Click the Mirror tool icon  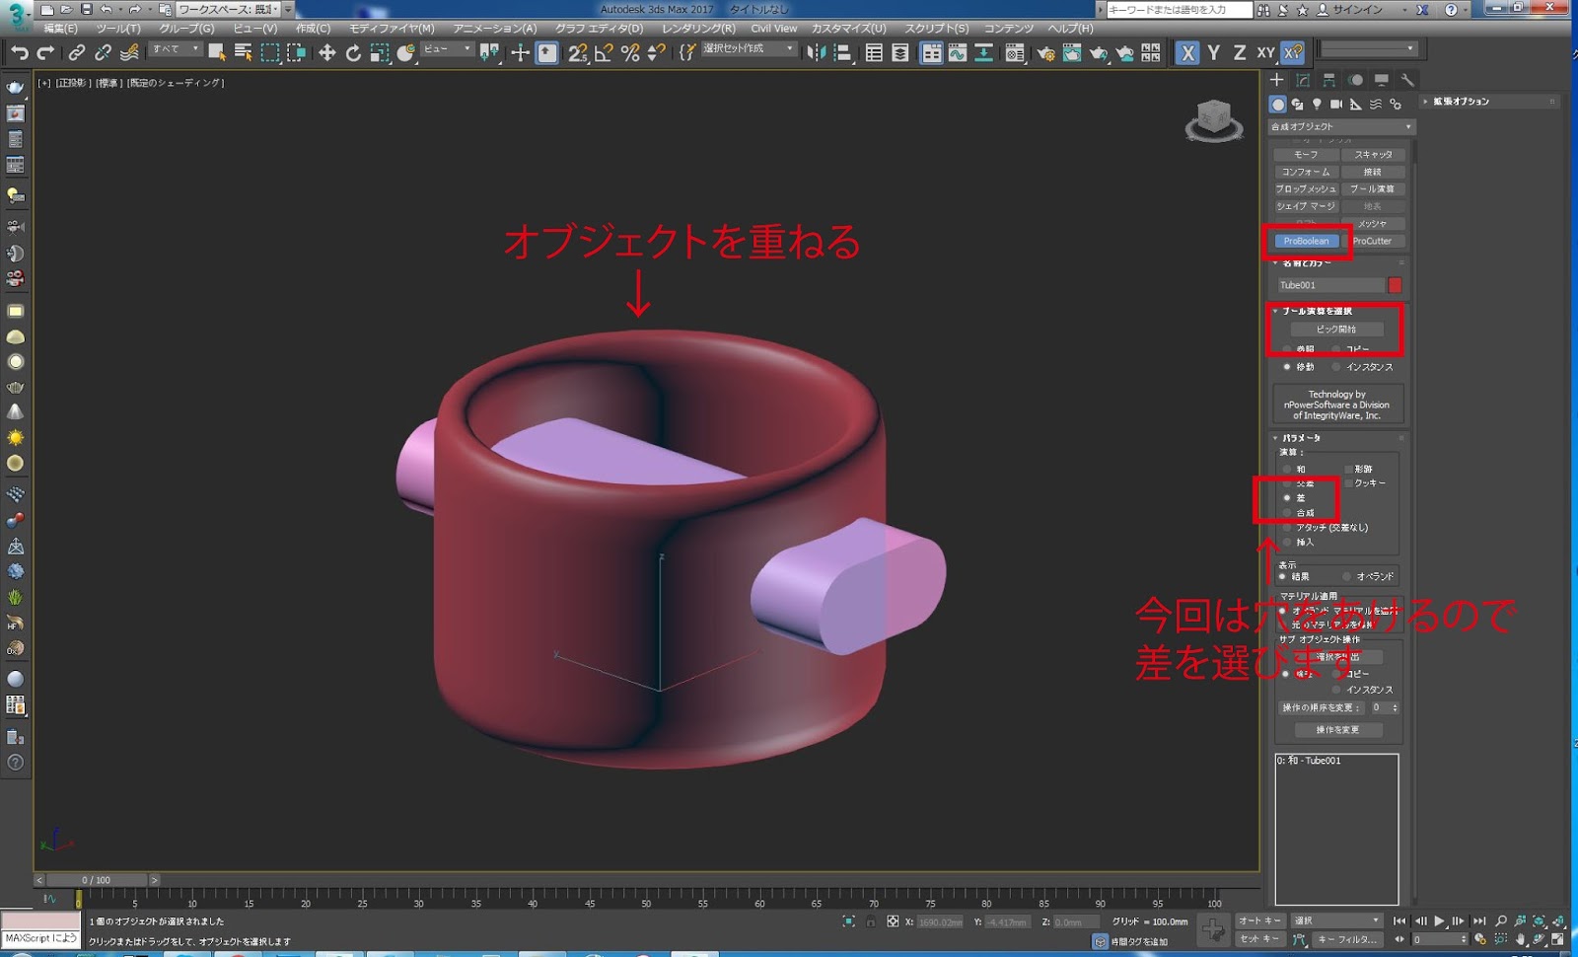click(x=816, y=53)
